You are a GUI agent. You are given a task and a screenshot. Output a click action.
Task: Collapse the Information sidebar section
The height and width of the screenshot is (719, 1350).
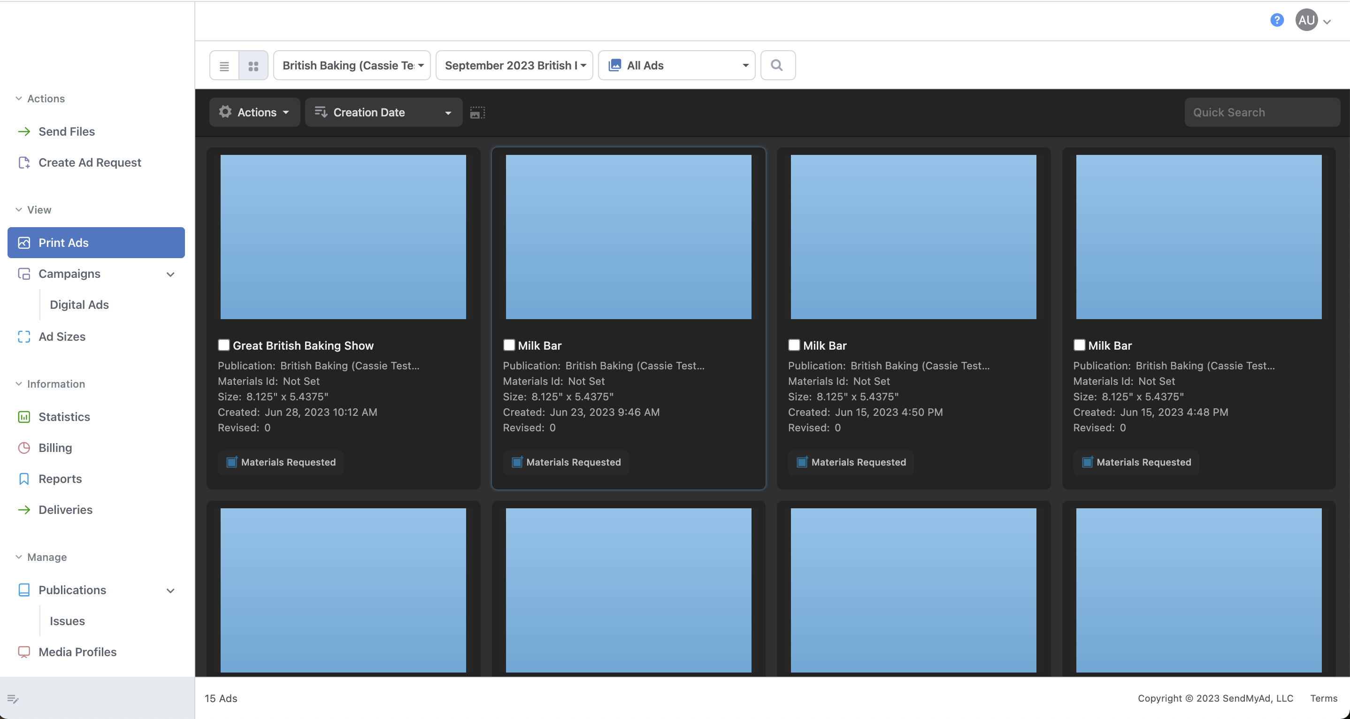50,383
